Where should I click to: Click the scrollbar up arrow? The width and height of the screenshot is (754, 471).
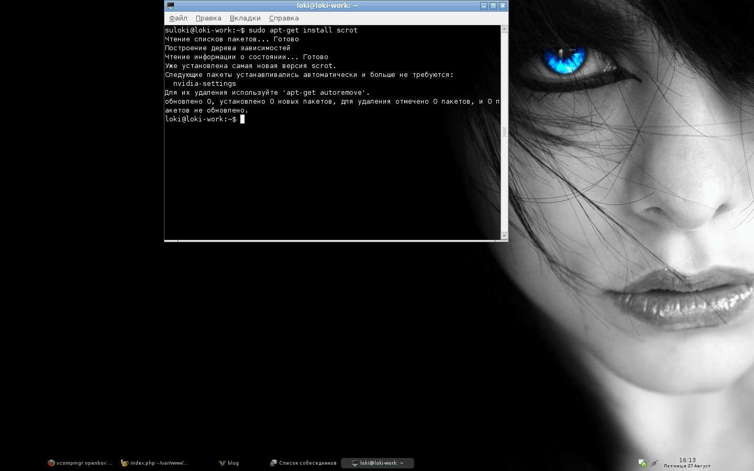tap(504, 28)
